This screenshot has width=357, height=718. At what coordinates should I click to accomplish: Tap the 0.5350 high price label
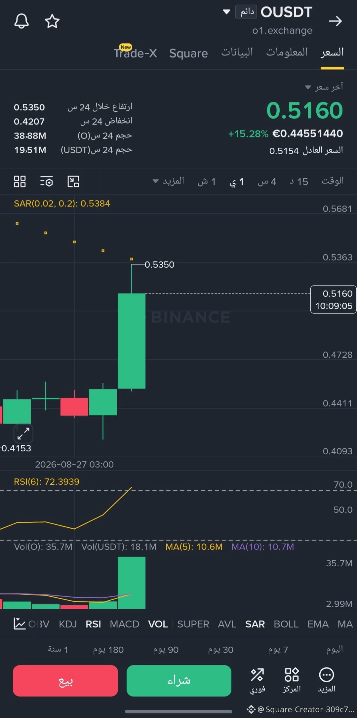pos(159,264)
